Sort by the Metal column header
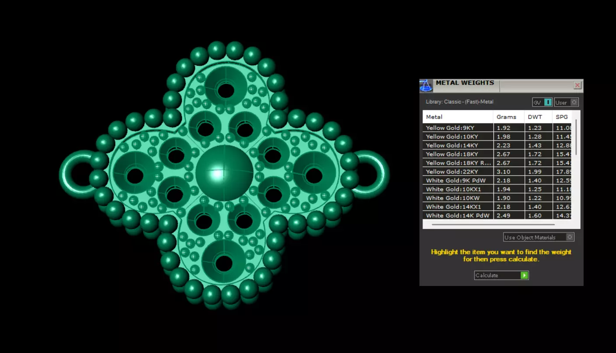Viewport: 616px width, 353px height. tap(458, 117)
